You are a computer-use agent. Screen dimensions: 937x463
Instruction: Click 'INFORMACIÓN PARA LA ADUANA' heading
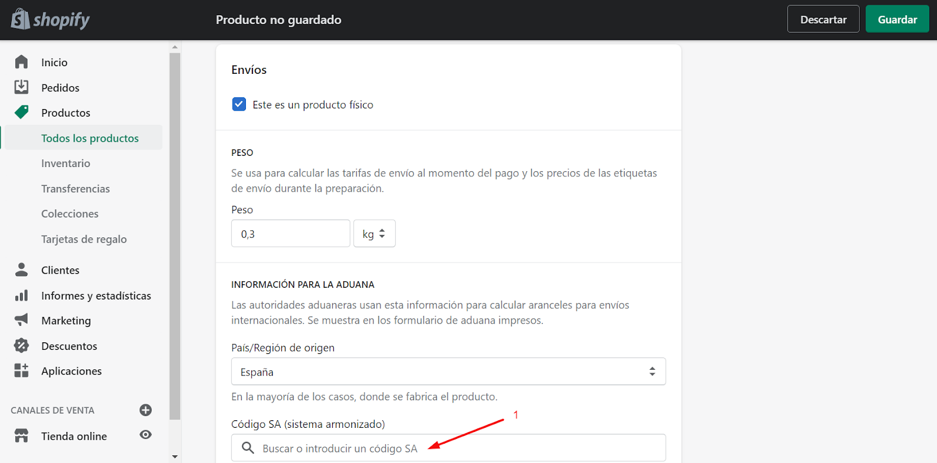[x=303, y=284]
